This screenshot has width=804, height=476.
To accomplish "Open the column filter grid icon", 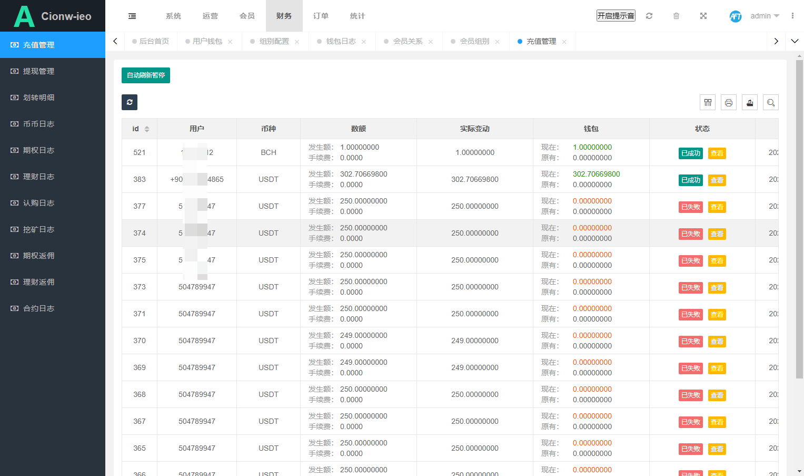I will (x=708, y=102).
